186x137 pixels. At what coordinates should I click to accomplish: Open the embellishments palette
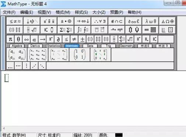click(49, 21)
